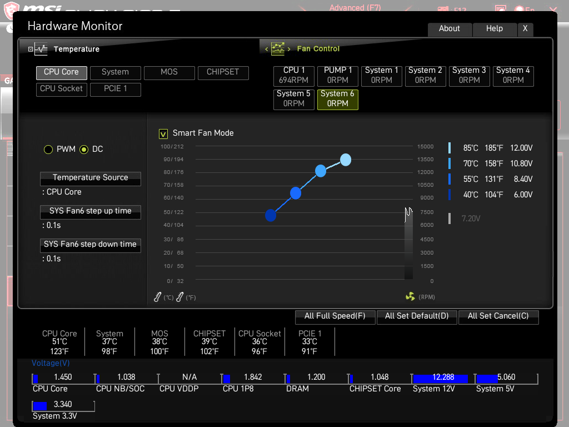
Task: Click the 55°C fan curve point
Action: 296,193
